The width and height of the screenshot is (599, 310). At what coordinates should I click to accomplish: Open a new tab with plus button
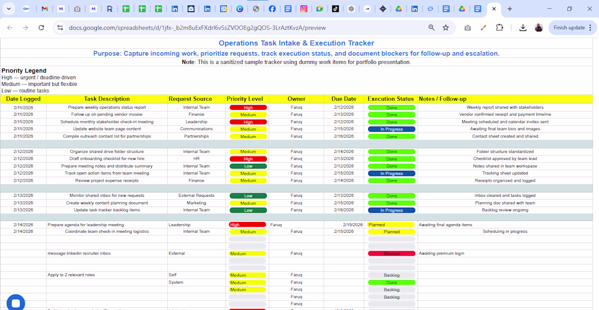(x=510, y=9)
